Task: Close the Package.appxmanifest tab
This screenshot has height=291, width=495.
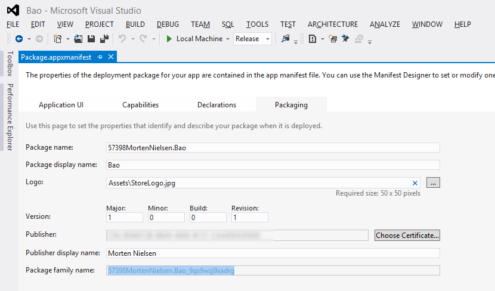Action: pyautogui.click(x=111, y=57)
